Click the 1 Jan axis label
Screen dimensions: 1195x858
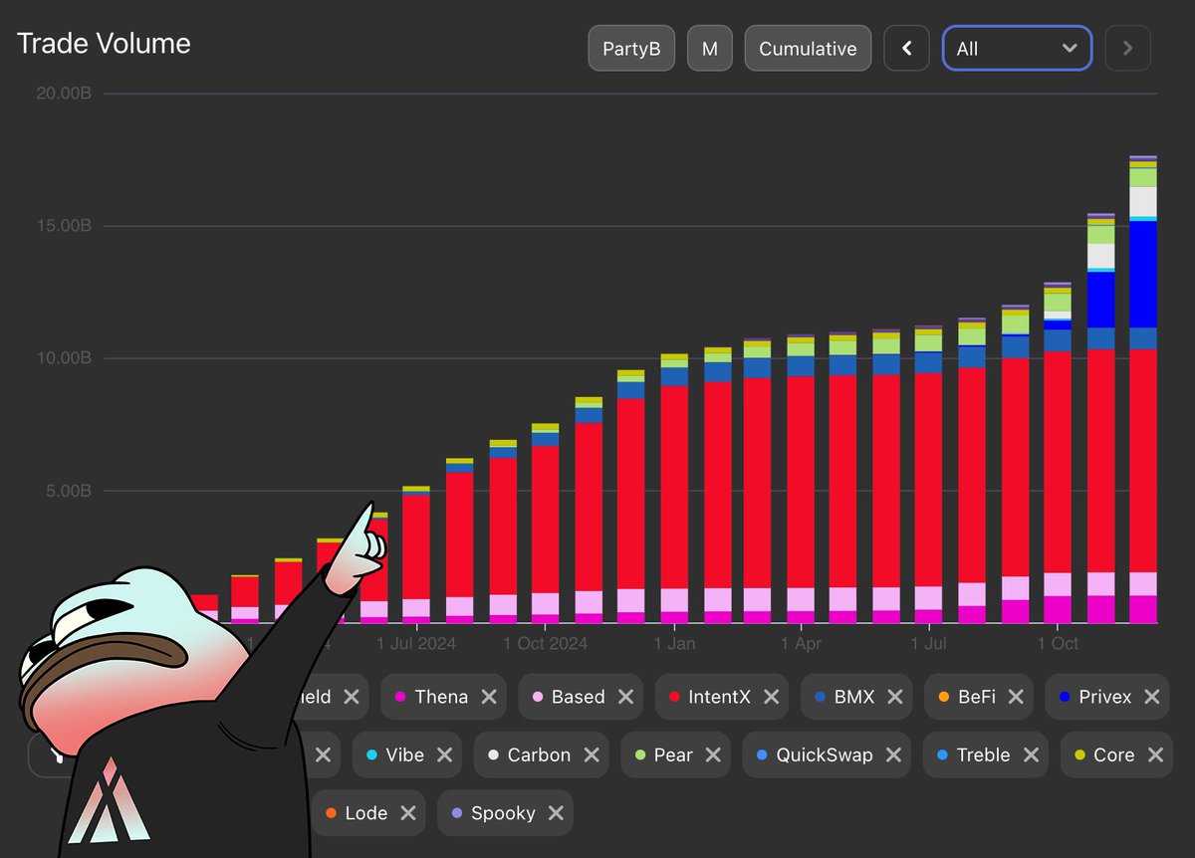coord(674,644)
